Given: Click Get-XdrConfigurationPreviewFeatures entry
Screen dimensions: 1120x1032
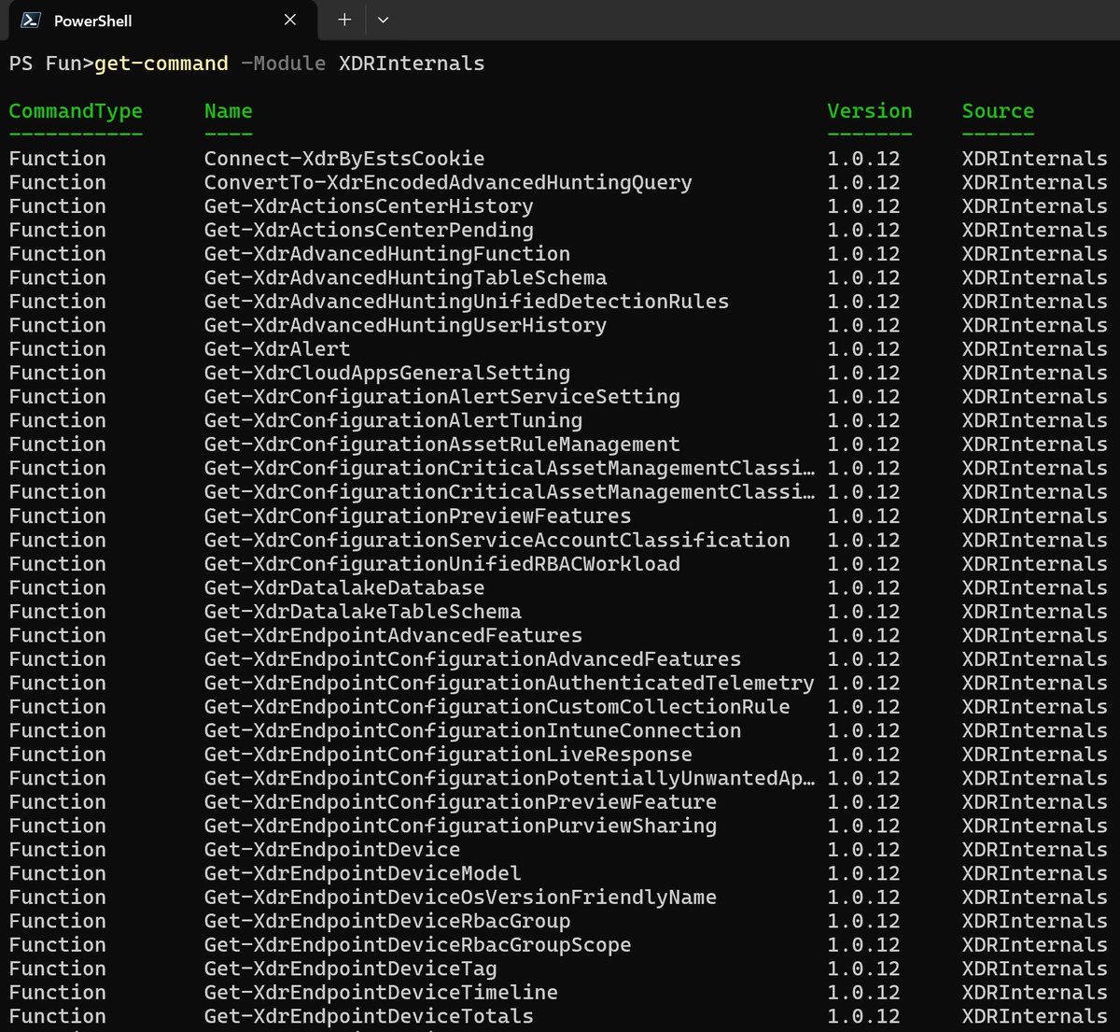Looking at the screenshot, I should click(x=417, y=516).
